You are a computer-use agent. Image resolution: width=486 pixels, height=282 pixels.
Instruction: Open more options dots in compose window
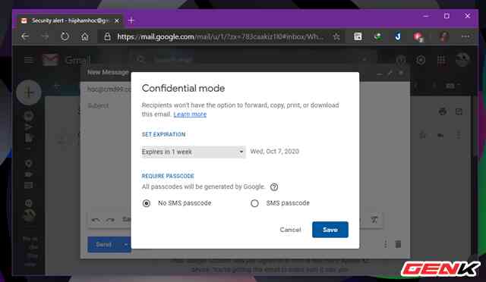pos(386,244)
